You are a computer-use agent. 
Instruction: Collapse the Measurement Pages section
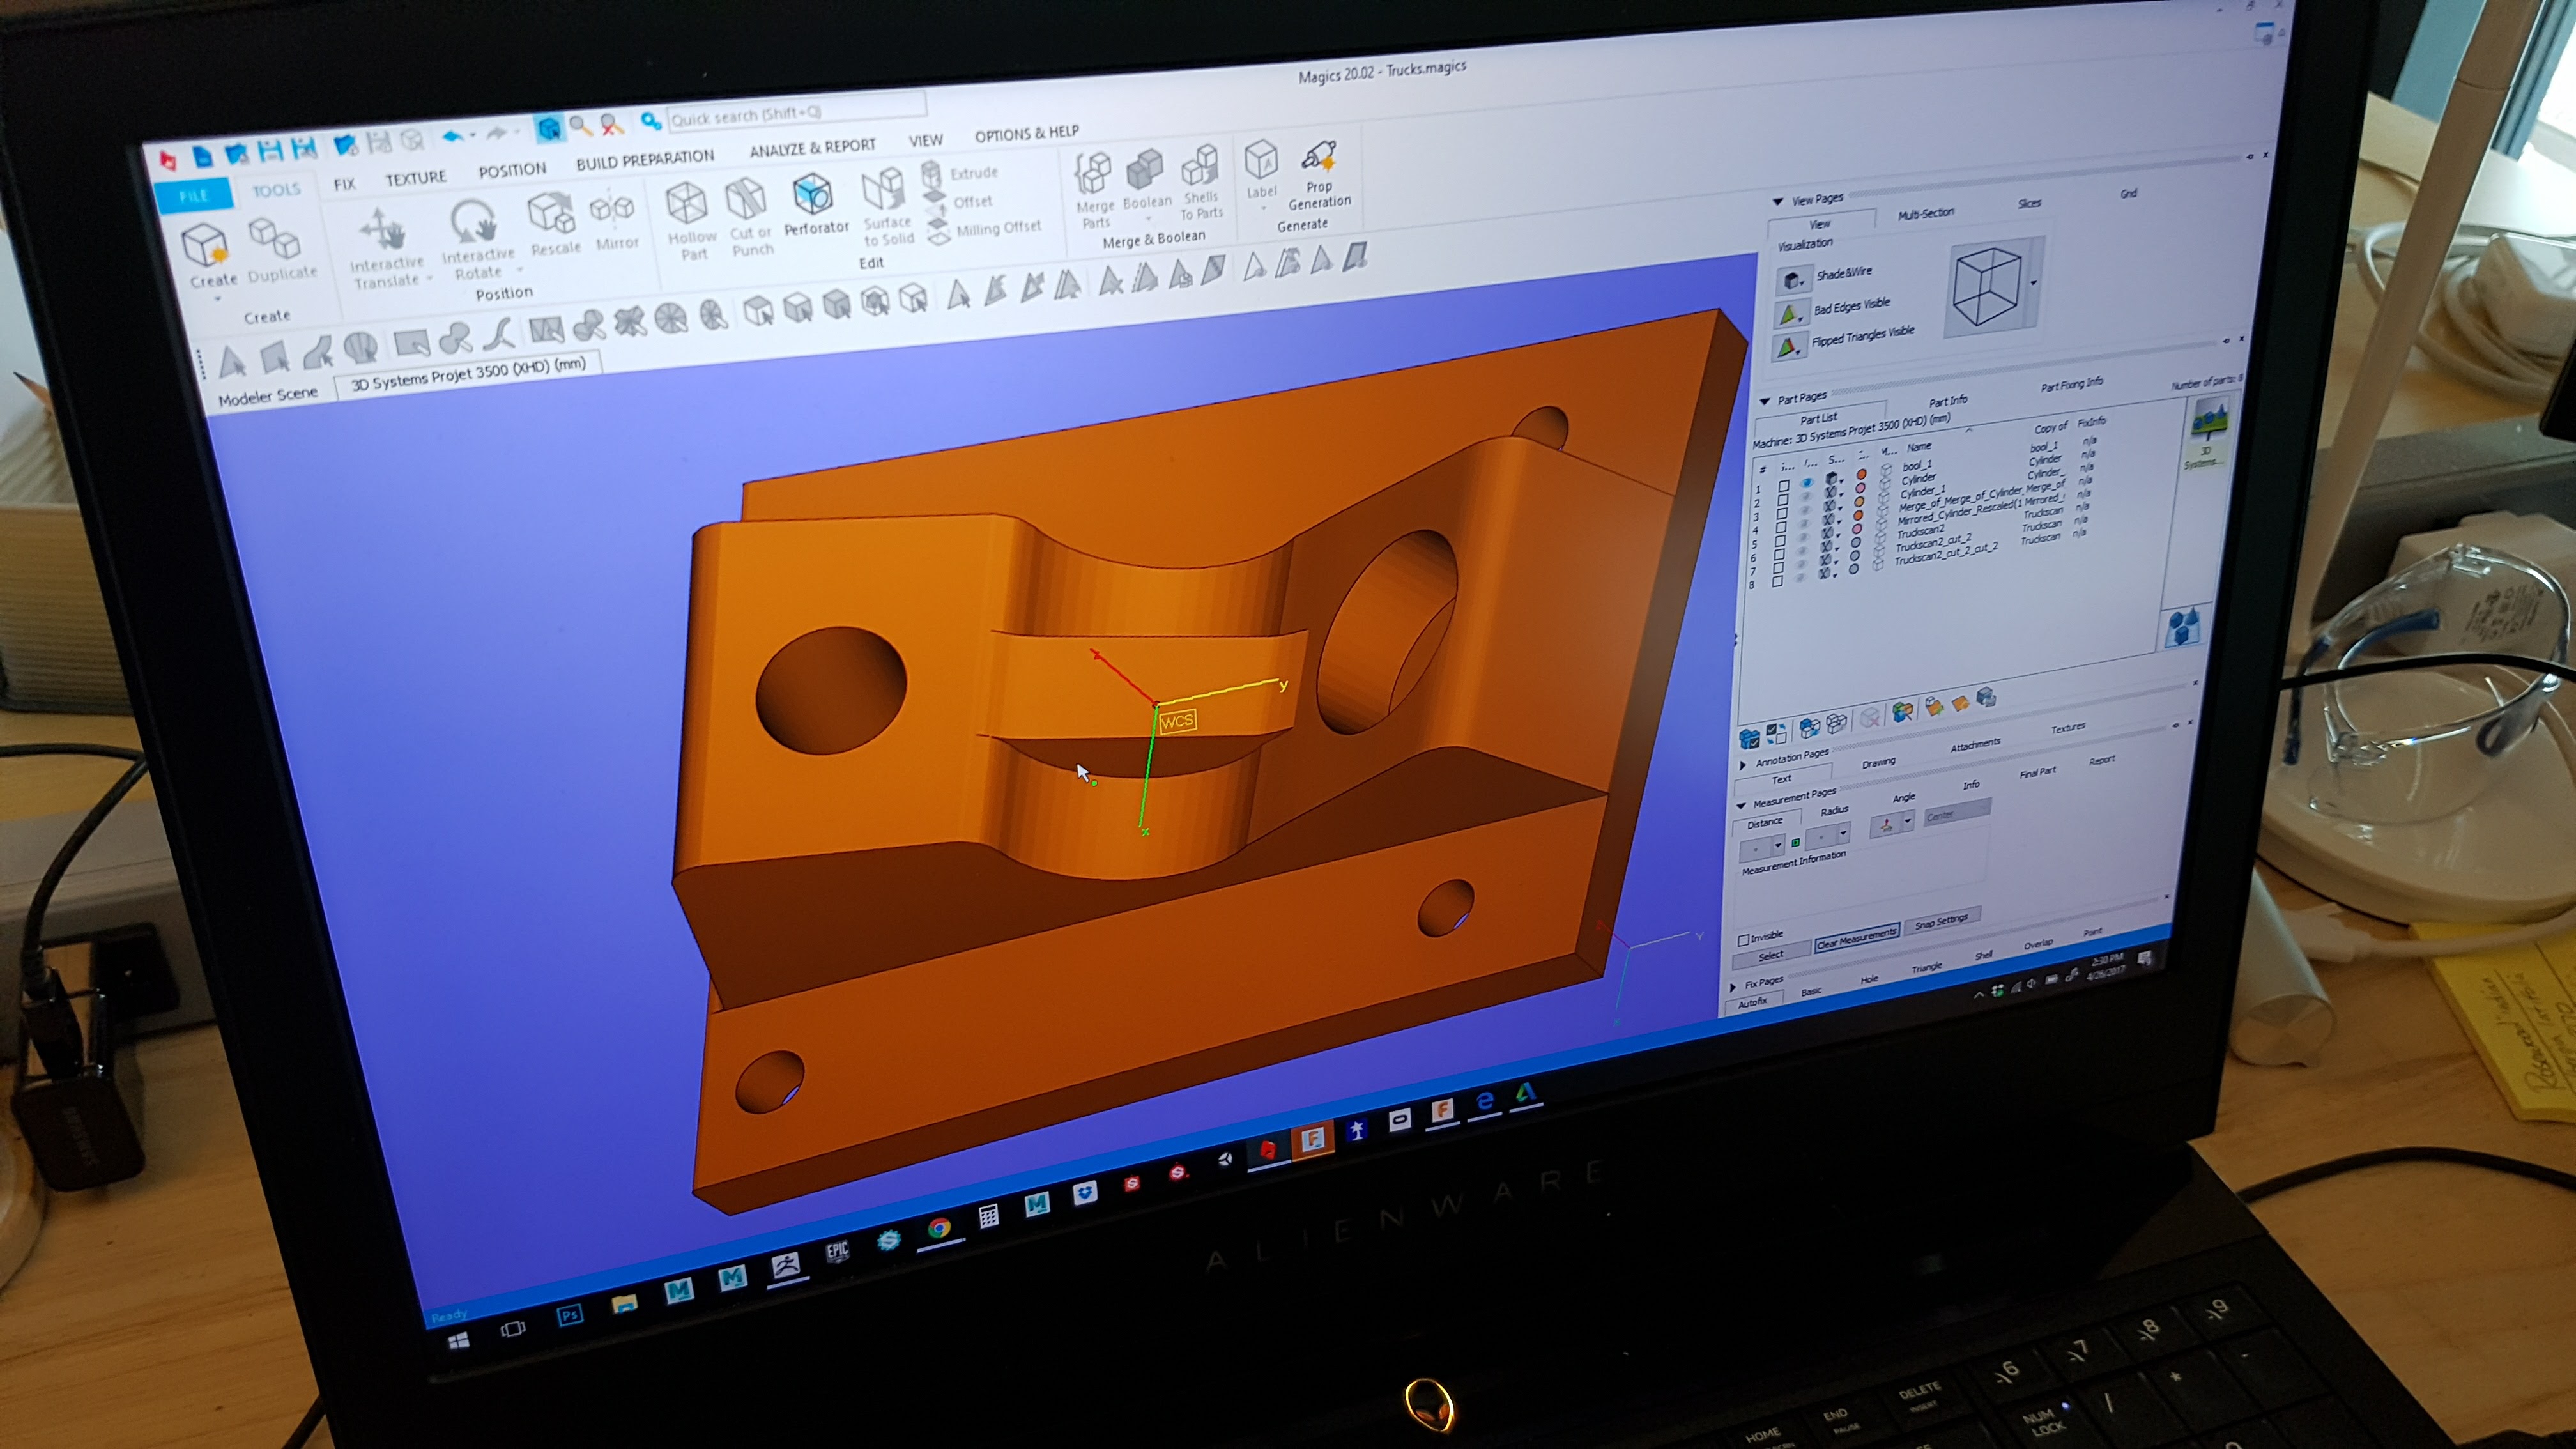point(1741,806)
